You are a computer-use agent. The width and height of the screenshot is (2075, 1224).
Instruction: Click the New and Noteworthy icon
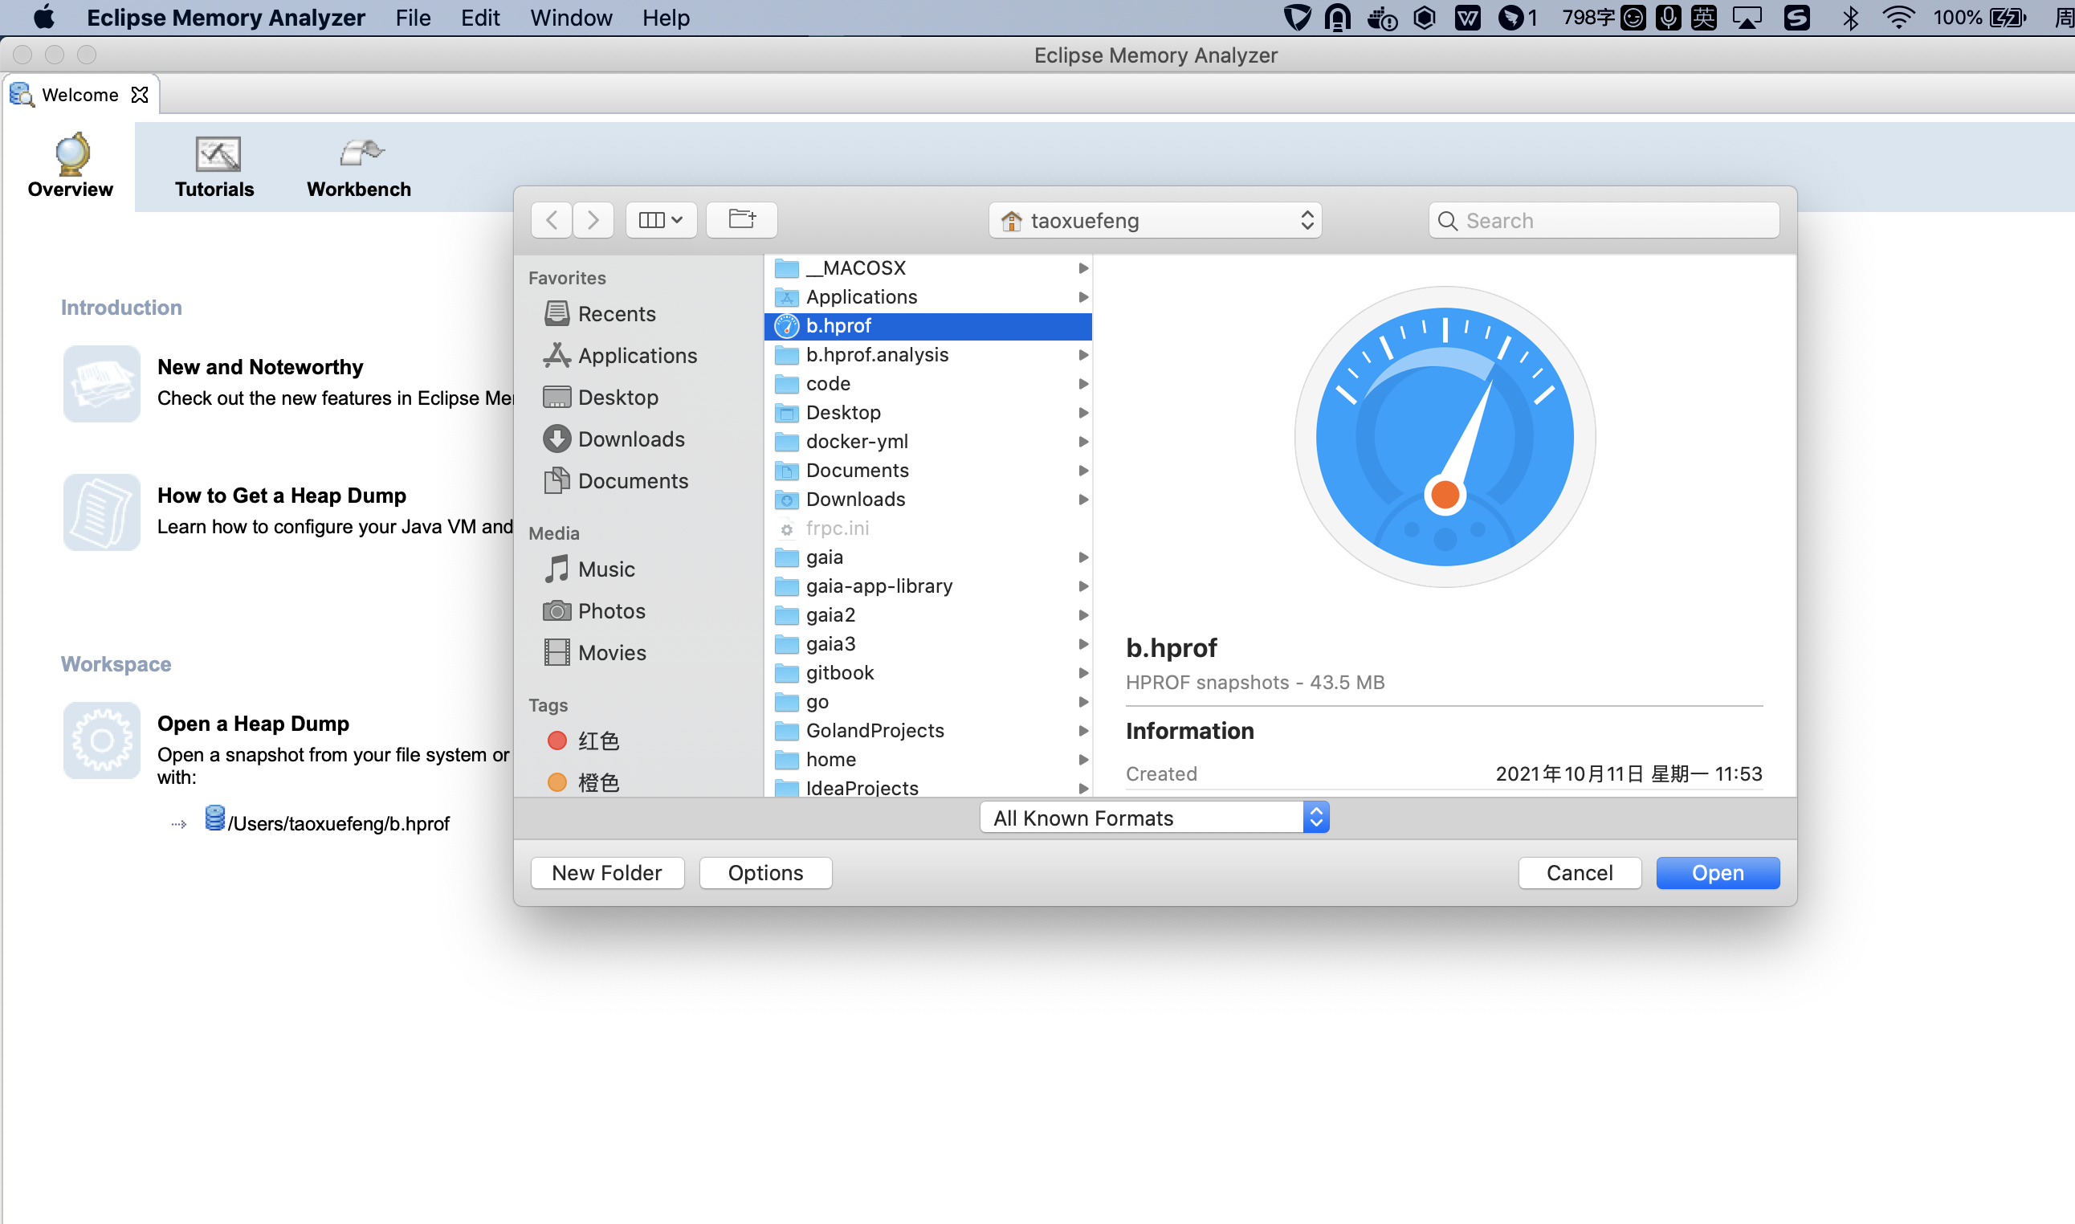tap(101, 384)
